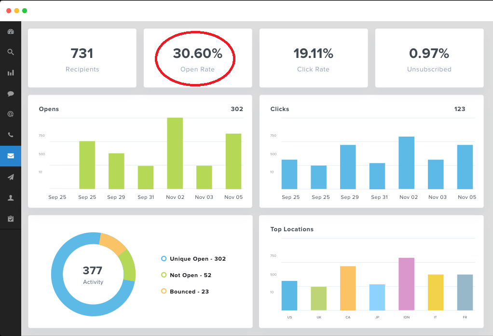Toggle the Not Open - 52 legend entry
This screenshot has height=336, width=493.
[190, 275]
